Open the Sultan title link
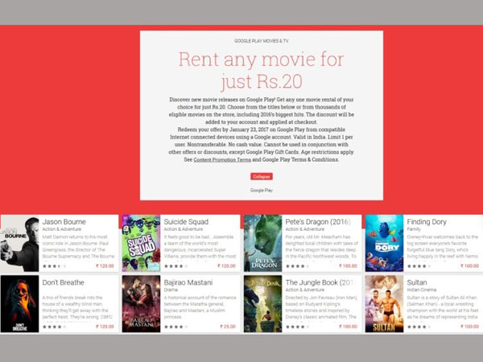Viewport: 483px width, 362px height. point(417,282)
